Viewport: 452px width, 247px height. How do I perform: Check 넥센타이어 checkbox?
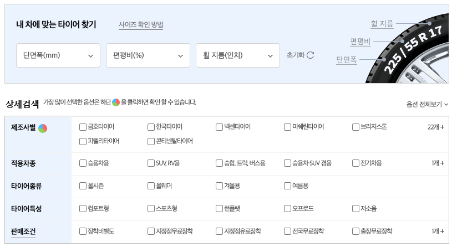point(220,127)
